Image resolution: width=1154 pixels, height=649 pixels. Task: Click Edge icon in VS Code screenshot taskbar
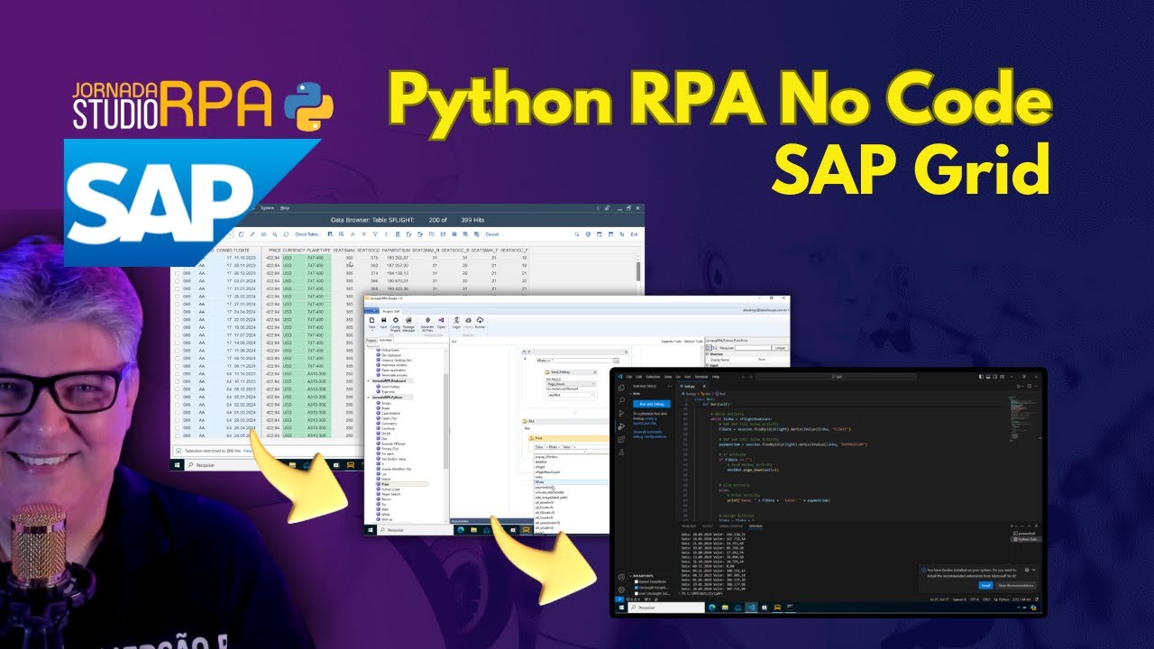[x=712, y=608]
